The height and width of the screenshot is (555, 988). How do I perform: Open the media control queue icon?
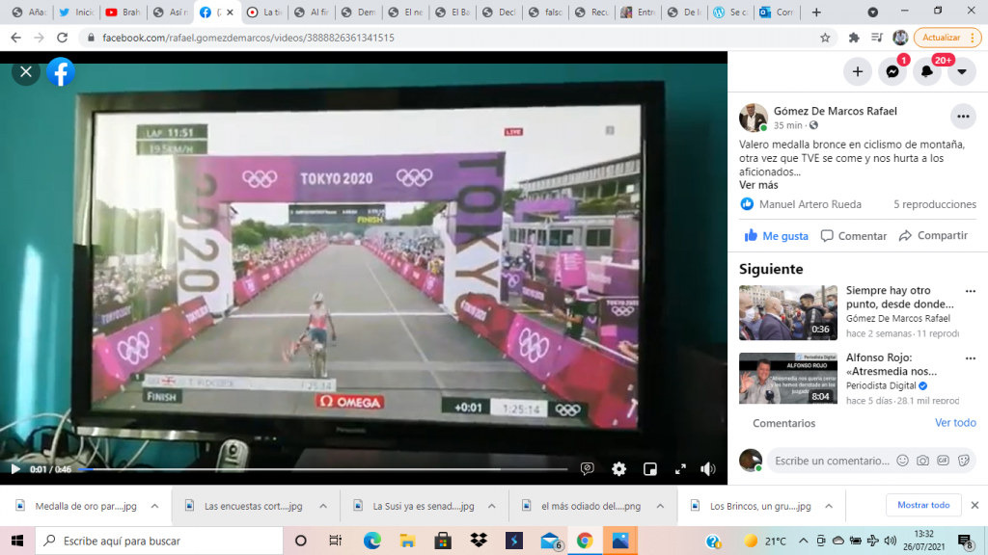(876, 38)
